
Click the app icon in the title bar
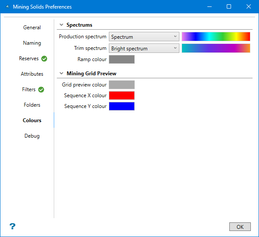pos(7,7)
